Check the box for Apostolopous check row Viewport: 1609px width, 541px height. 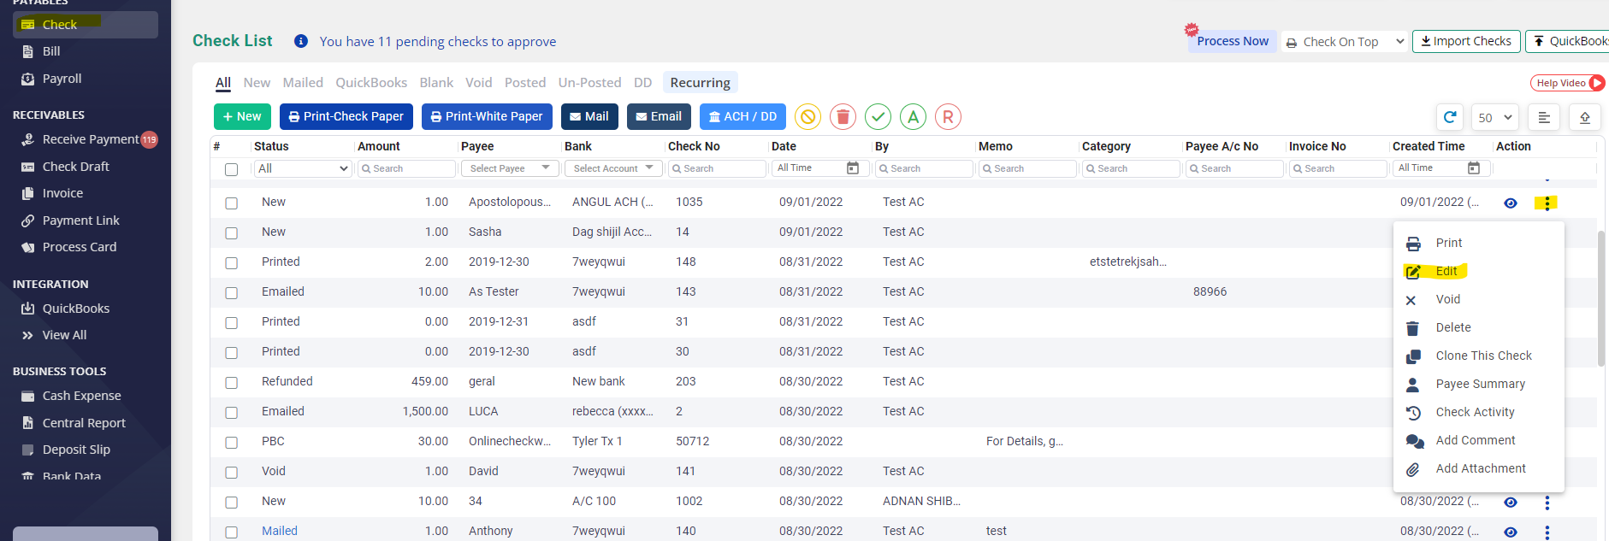point(231,203)
